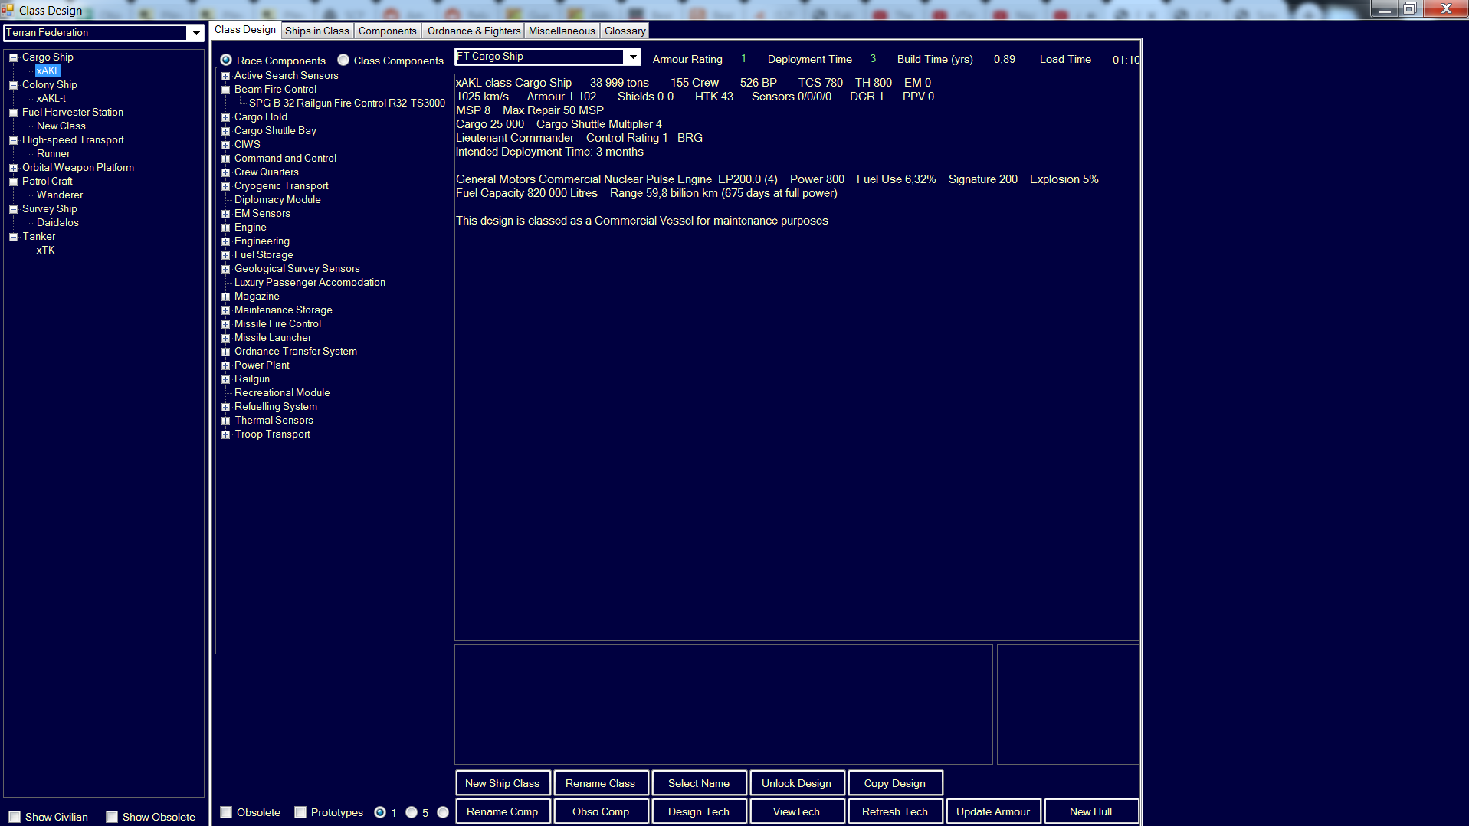Select the xTK tanker class
Screen dimensions: 1469x826
pyautogui.click(x=45, y=251)
